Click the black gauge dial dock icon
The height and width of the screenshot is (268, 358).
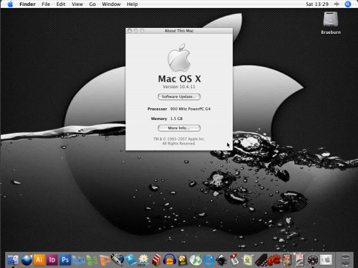(312, 260)
